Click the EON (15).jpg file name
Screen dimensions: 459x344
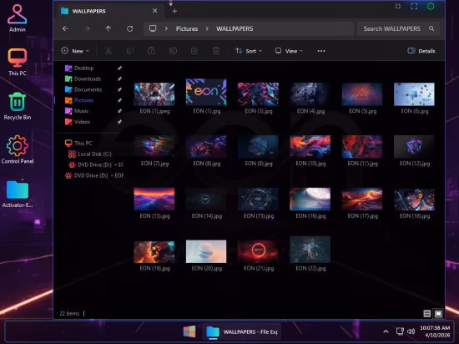tap(259, 216)
